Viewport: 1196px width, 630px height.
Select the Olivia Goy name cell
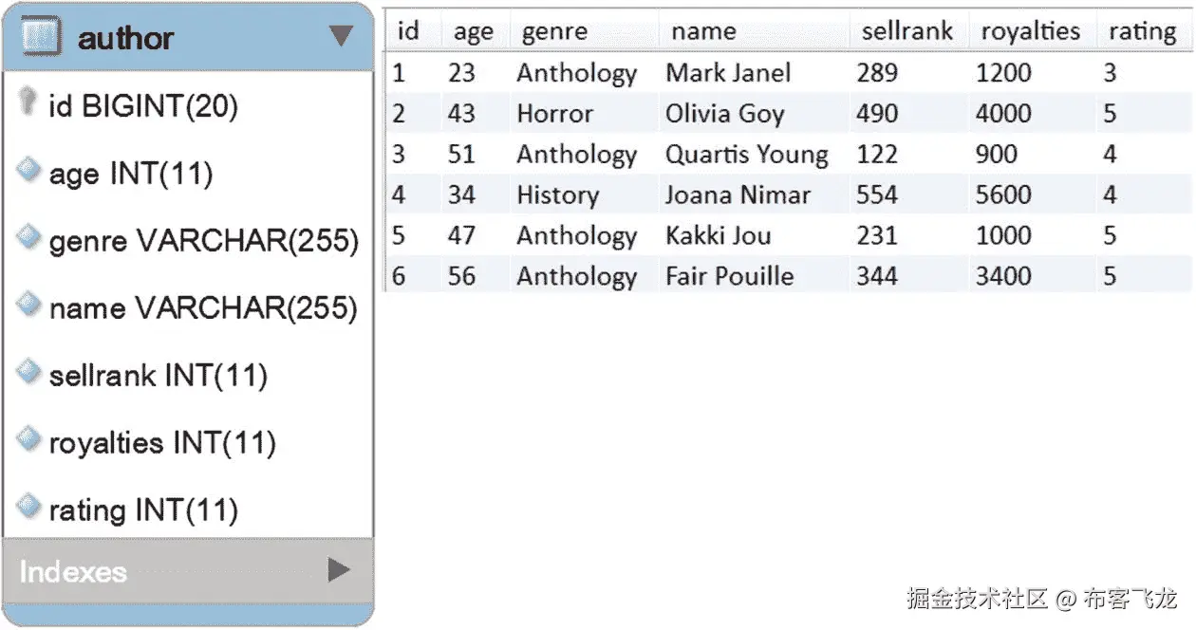click(x=724, y=114)
